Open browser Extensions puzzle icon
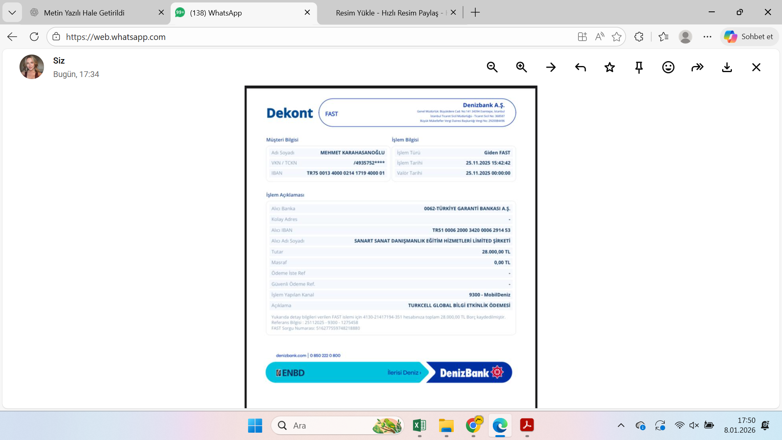 tap(639, 37)
